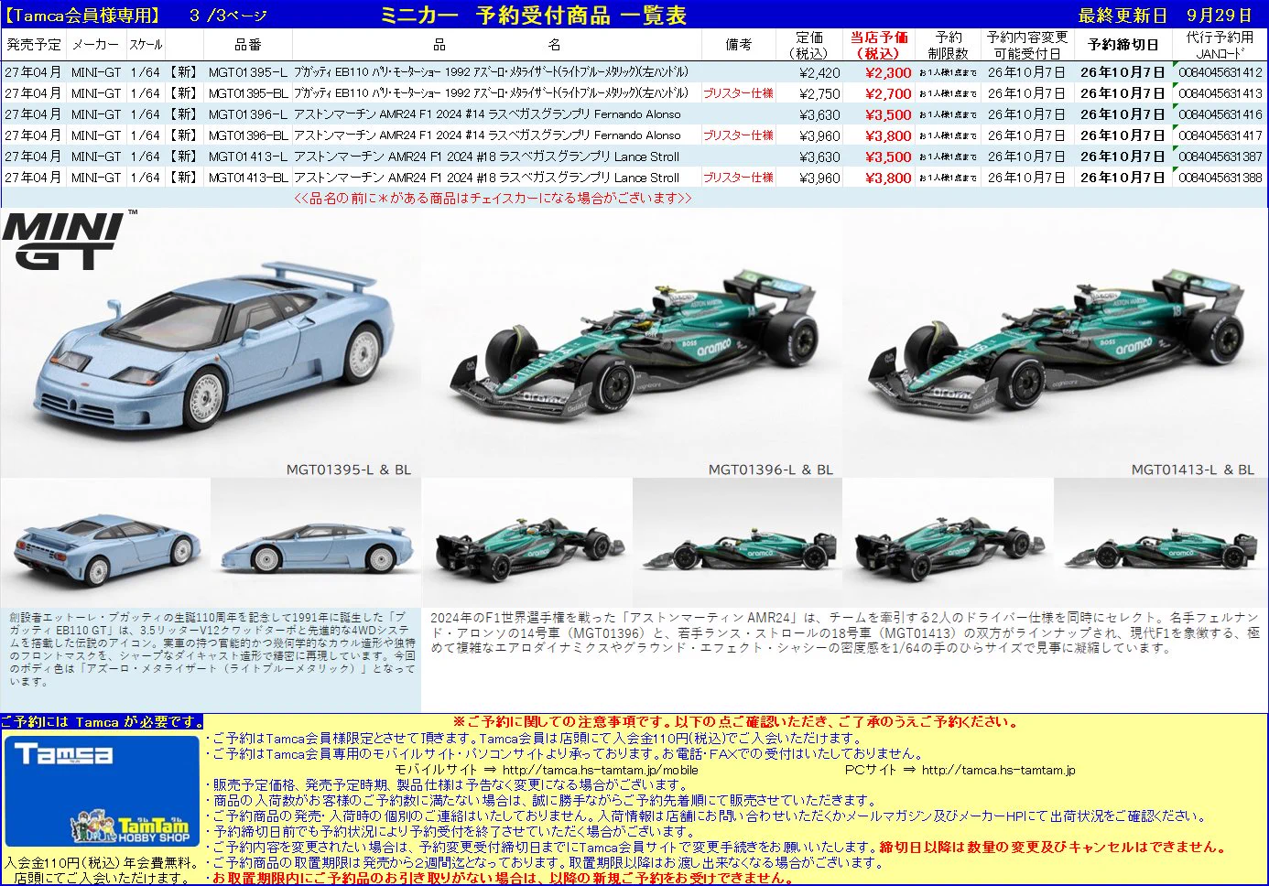Click JAN code 0084045631388
The height and width of the screenshot is (886, 1269).
point(1220,178)
